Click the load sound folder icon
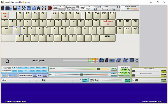The width and height of the screenshot is (168, 104). click(x=101, y=60)
